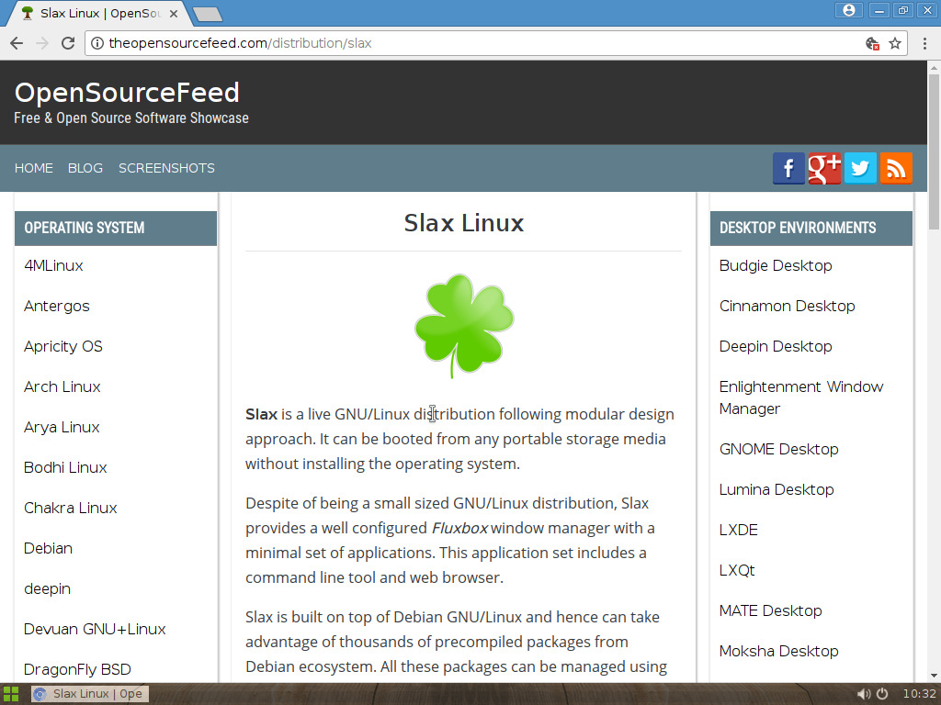Open the Facebook social icon
The width and height of the screenshot is (941, 705).
coord(788,168)
